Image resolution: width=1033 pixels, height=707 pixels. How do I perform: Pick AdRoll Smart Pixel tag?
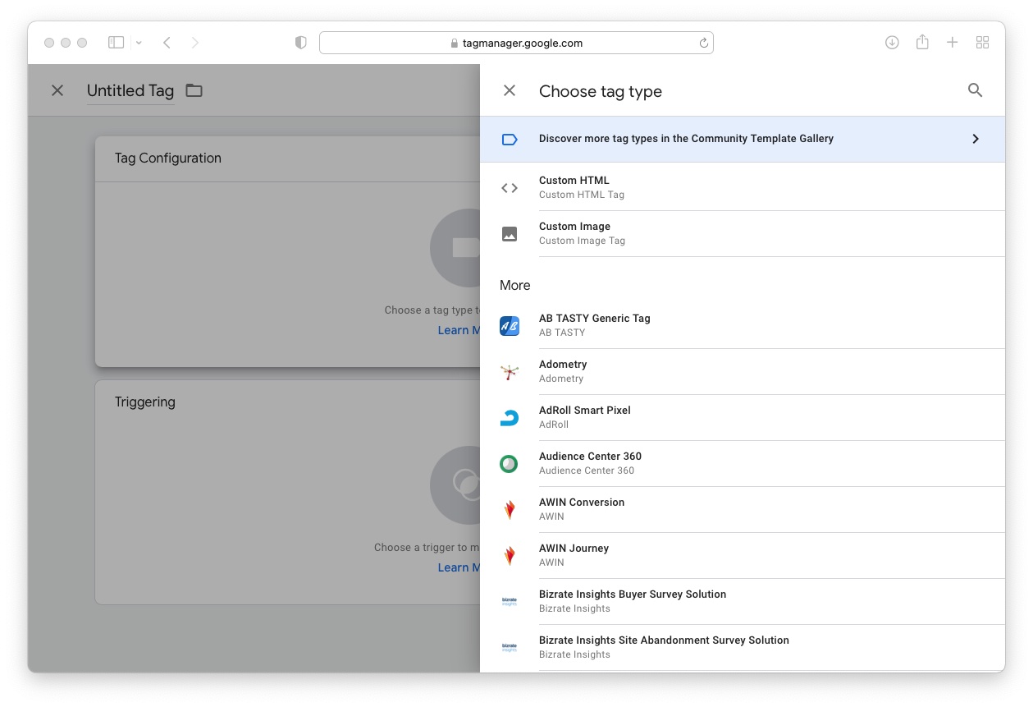pyautogui.click(x=743, y=418)
